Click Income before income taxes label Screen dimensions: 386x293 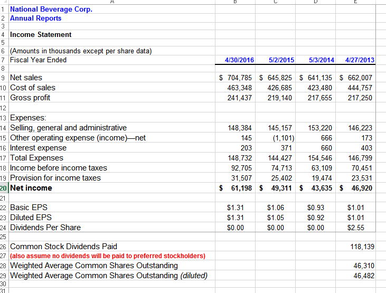[59, 168]
